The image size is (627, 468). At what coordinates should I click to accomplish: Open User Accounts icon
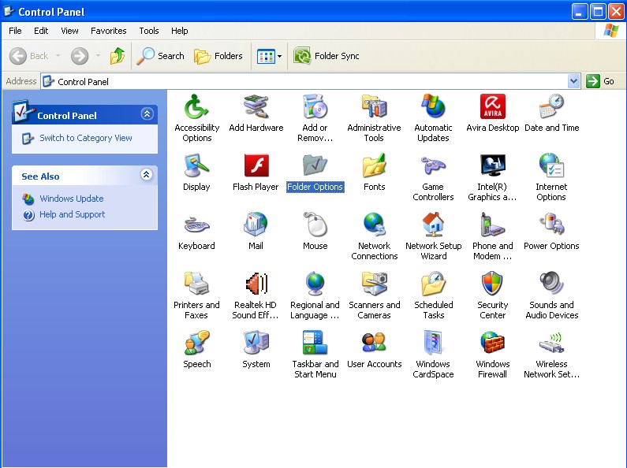375,343
